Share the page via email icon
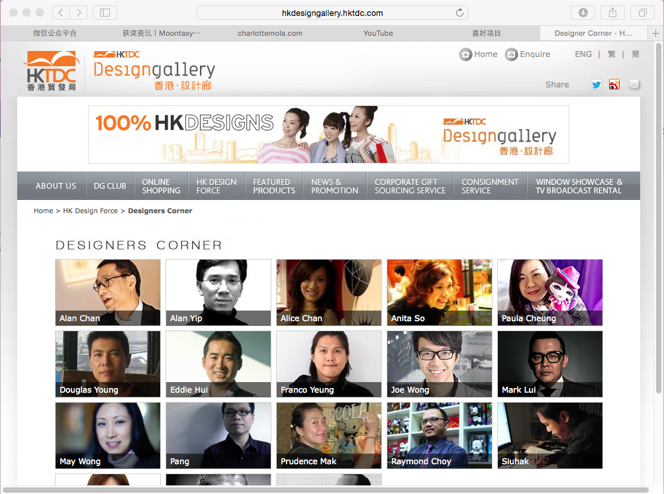664x494 pixels. coord(634,85)
